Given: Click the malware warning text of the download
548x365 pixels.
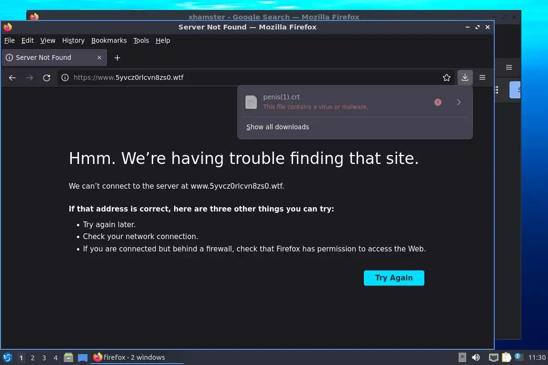Looking at the screenshot, I should pyautogui.click(x=315, y=107).
